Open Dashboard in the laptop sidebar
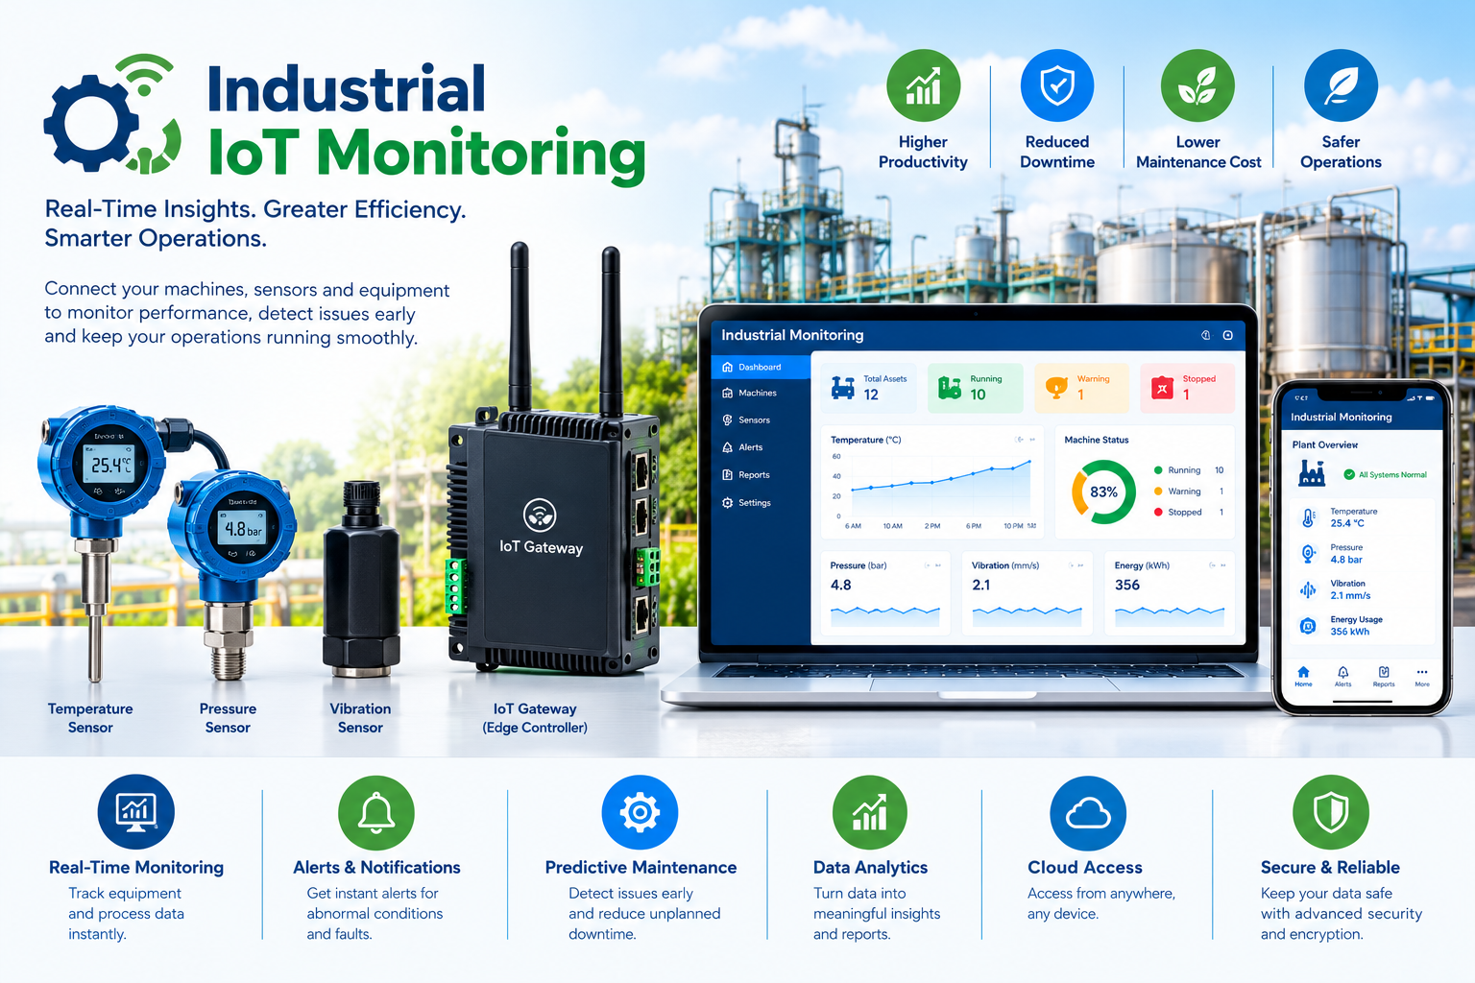The image size is (1475, 983). point(762,367)
